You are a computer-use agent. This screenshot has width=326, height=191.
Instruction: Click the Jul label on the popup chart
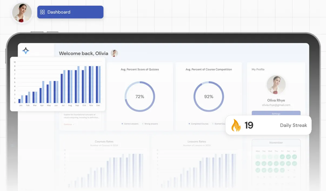[x=63, y=105]
